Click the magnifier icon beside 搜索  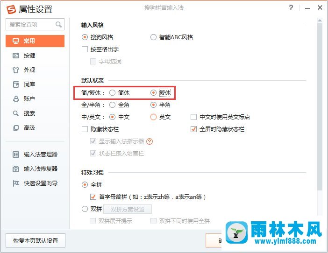coord(16,113)
